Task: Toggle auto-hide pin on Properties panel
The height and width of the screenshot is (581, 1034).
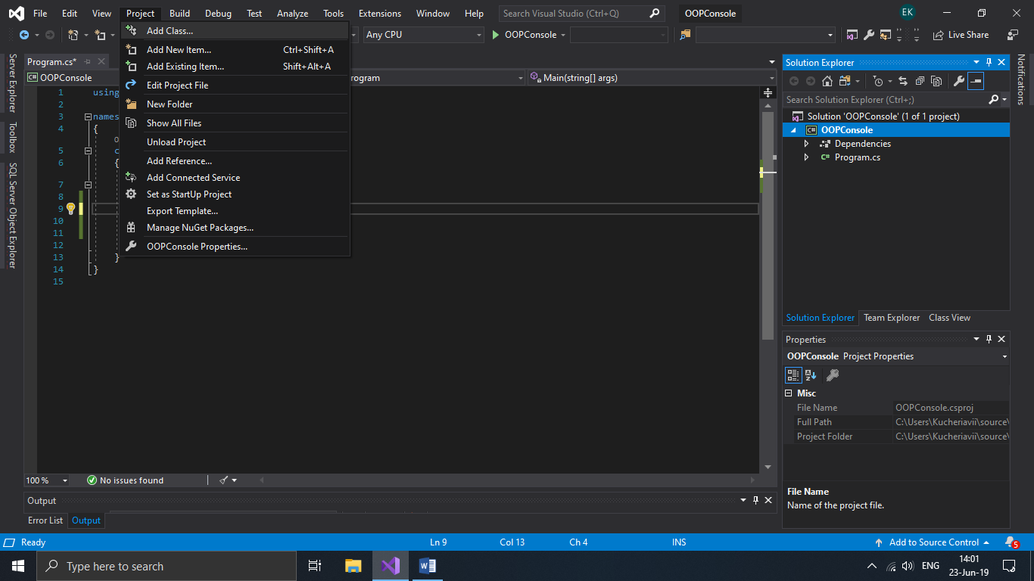Action: tap(989, 339)
